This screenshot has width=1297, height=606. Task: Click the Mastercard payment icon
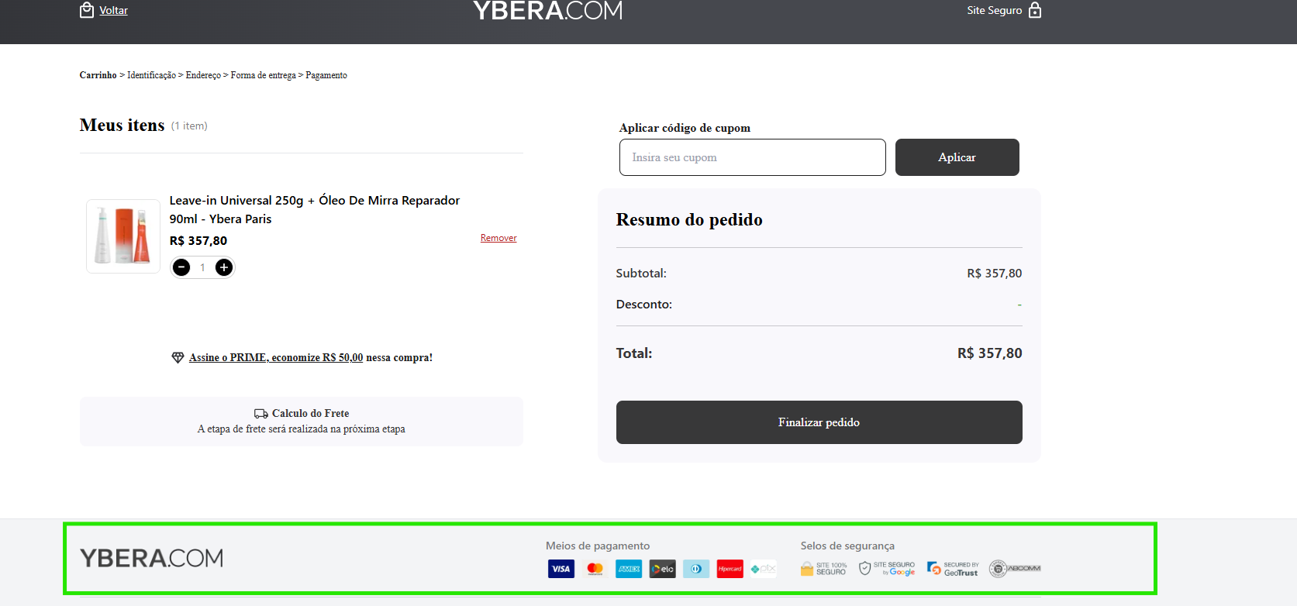click(x=595, y=569)
